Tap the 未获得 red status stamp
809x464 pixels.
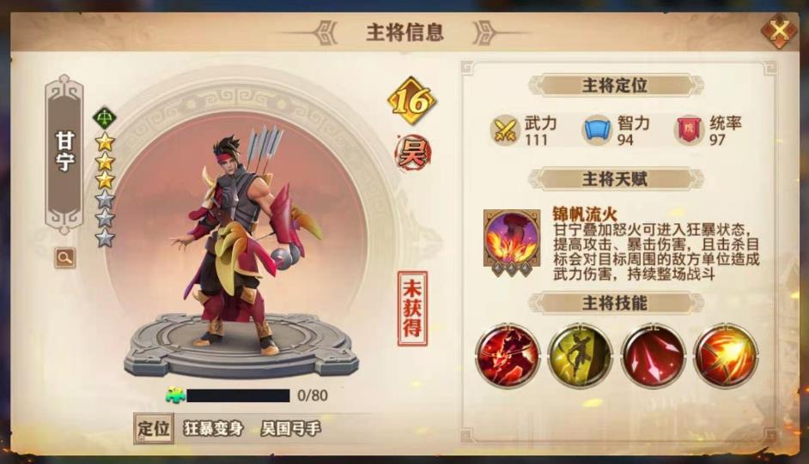pos(412,309)
